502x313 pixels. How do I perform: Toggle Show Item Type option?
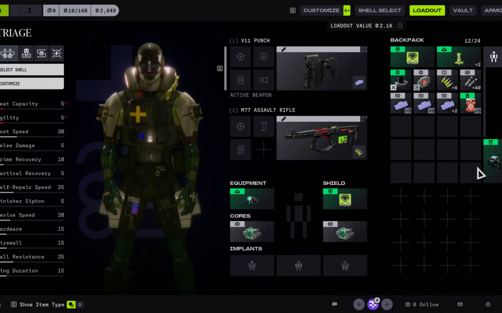(71, 305)
